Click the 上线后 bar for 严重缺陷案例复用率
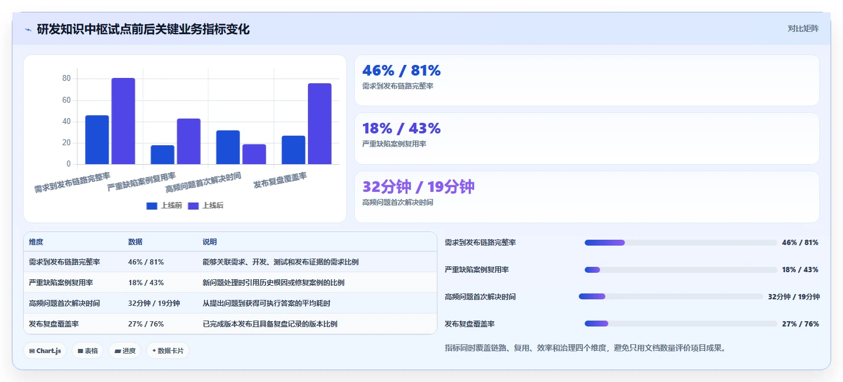843x382 pixels. coord(189,142)
